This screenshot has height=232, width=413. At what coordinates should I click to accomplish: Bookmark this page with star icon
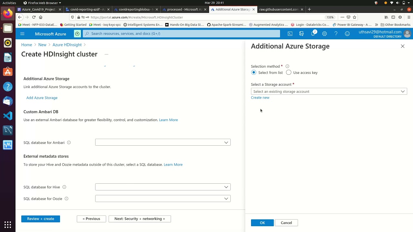coord(355,17)
